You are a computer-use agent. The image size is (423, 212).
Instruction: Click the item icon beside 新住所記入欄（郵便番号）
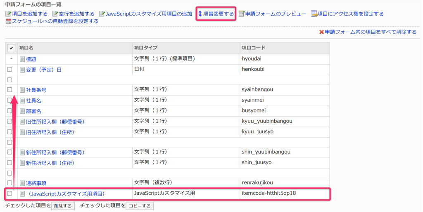(x=22, y=153)
